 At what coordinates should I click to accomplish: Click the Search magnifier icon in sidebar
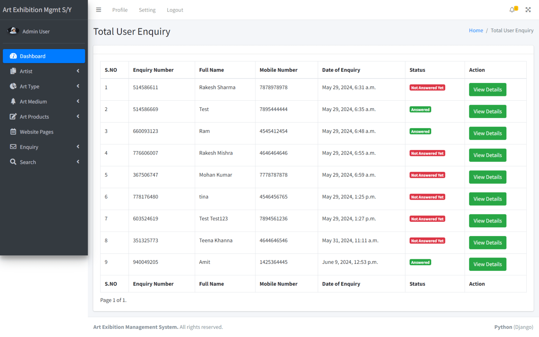13,162
